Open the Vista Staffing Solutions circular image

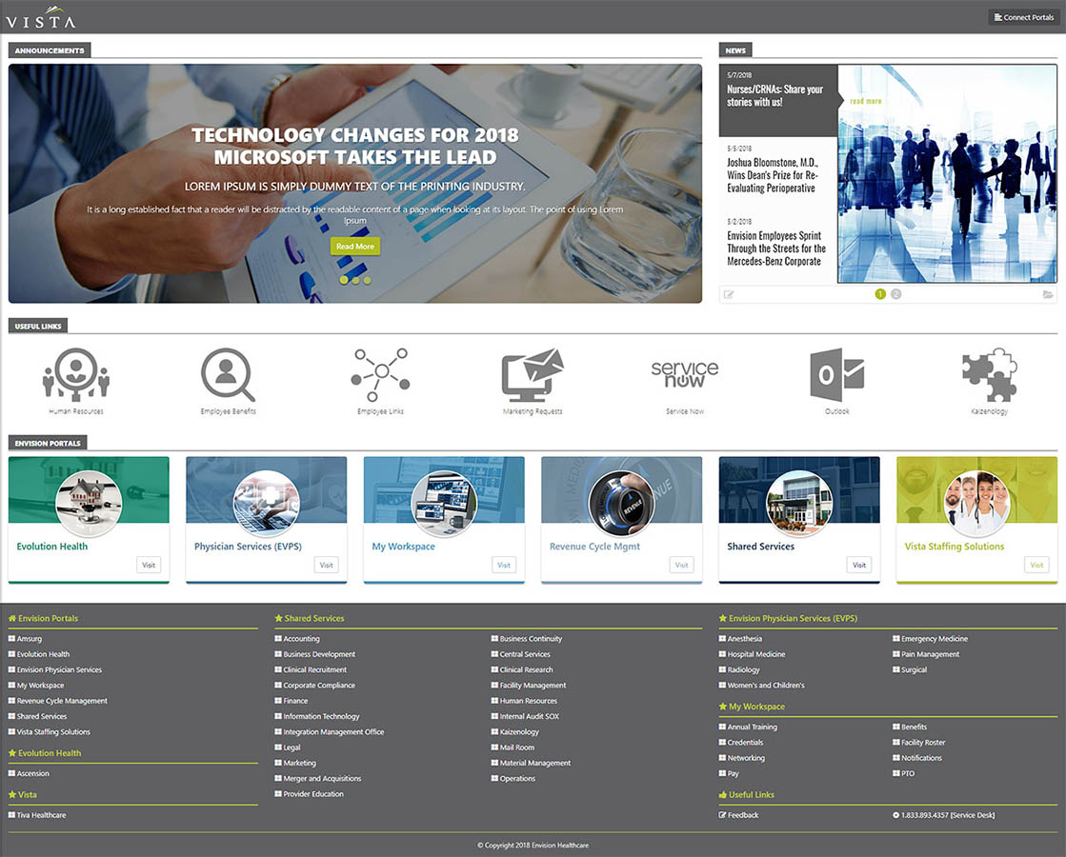pyautogui.click(x=977, y=504)
